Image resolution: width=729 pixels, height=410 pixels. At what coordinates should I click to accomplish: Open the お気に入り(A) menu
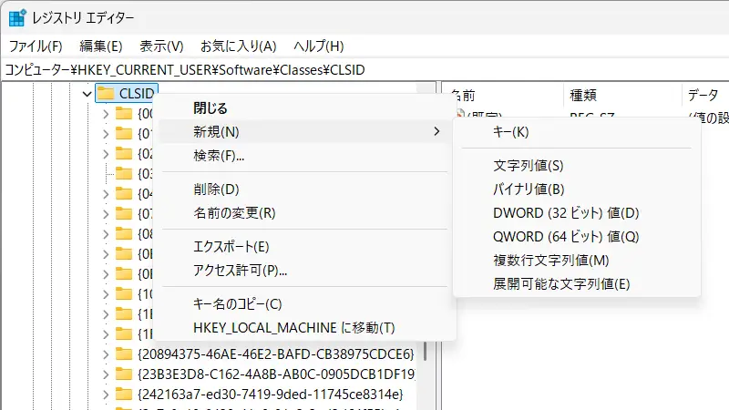tap(238, 46)
